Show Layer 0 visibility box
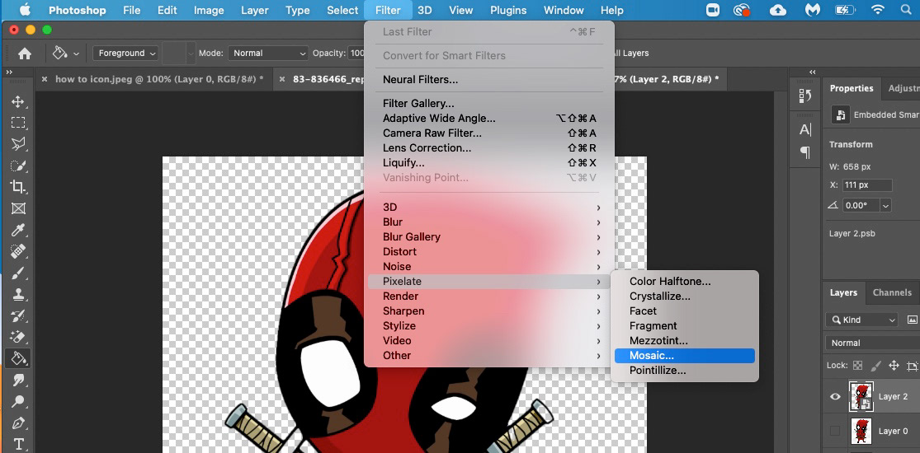Image resolution: width=920 pixels, height=453 pixels. (835, 432)
